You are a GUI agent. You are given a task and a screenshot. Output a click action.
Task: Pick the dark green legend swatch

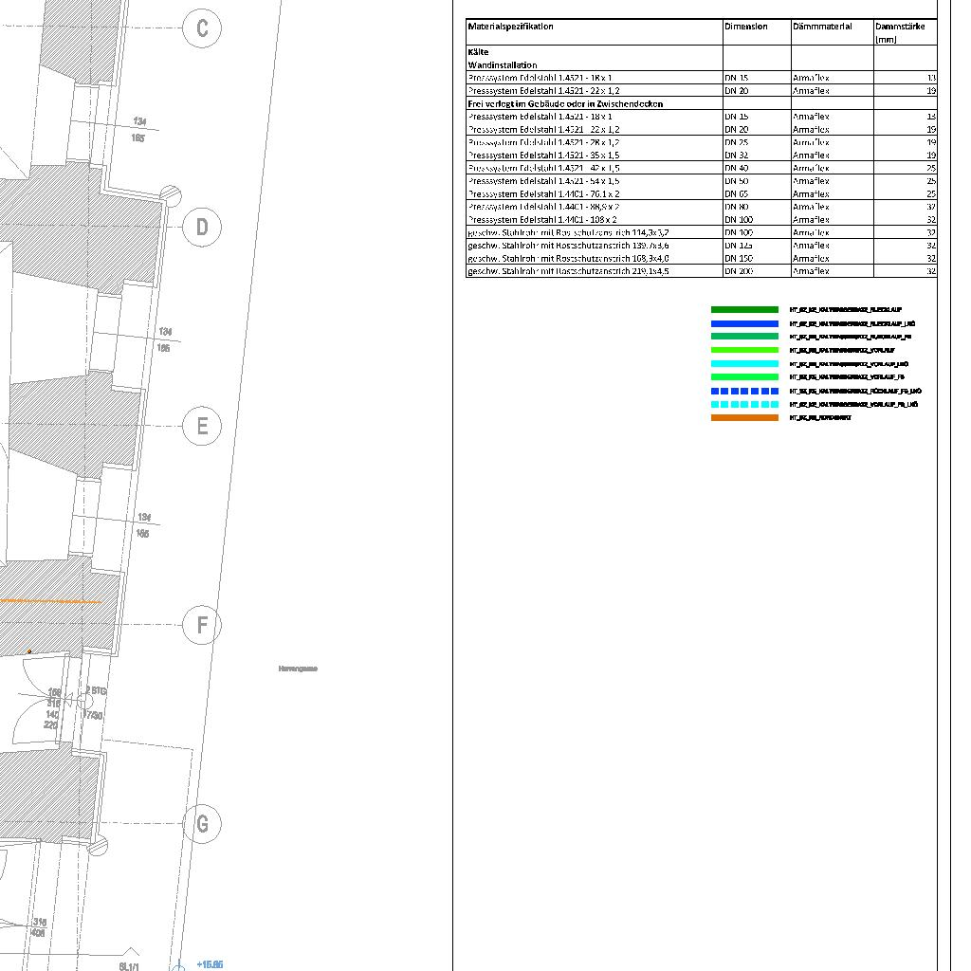click(x=744, y=309)
